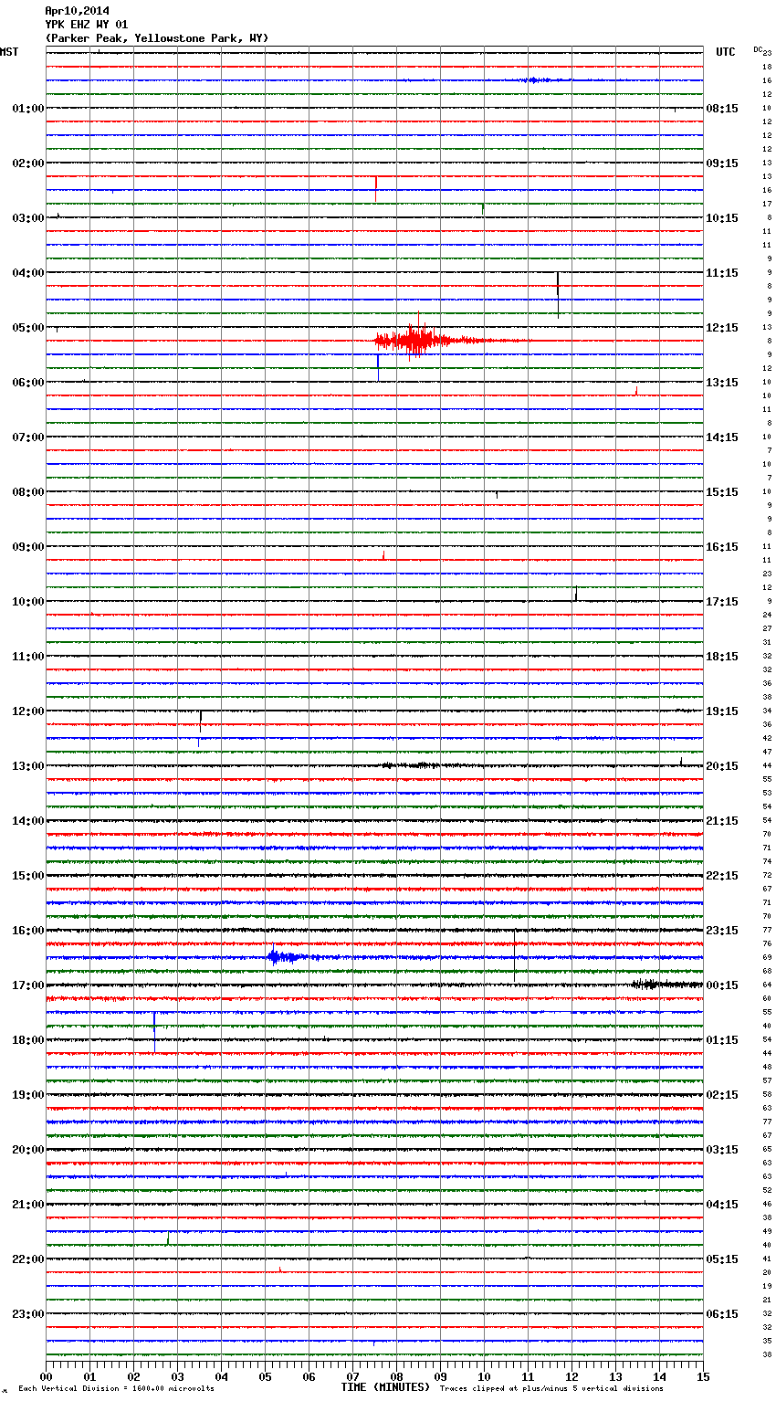The width and height of the screenshot is (776, 1401).
Task: Click the Parker Peak location subtitle
Action: tap(156, 38)
